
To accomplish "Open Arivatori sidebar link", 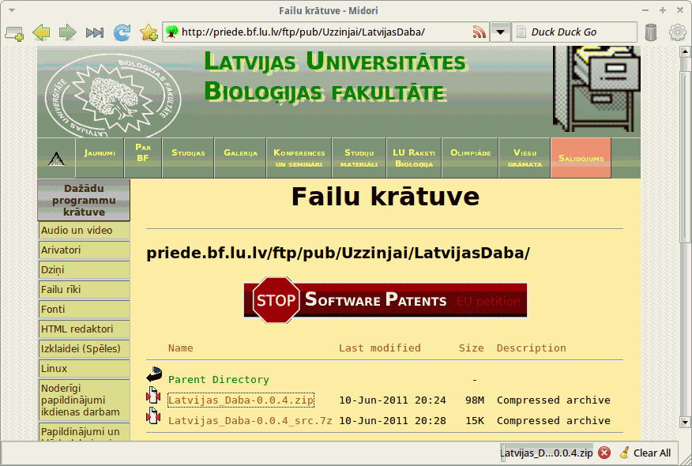I will [84, 250].
